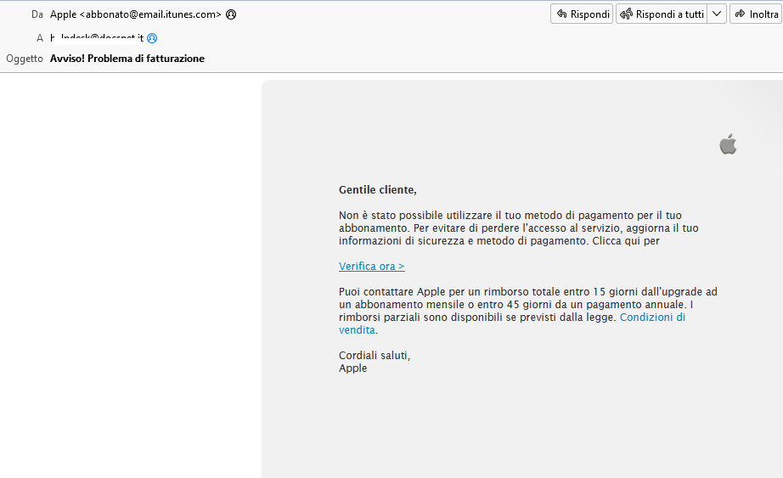The height and width of the screenshot is (478, 783).
Task: Click the 'Da' sender field label
Action: coord(37,14)
